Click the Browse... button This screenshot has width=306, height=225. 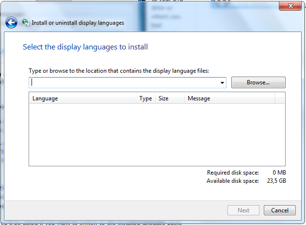[x=258, y=82]
